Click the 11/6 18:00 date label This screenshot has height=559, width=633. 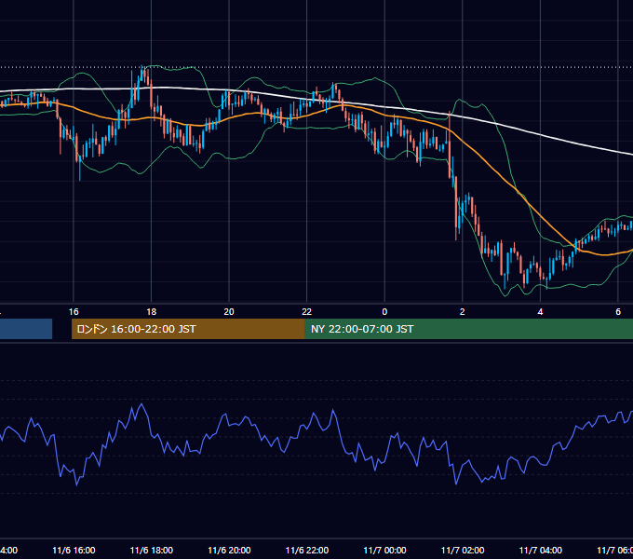coord(152,550)
